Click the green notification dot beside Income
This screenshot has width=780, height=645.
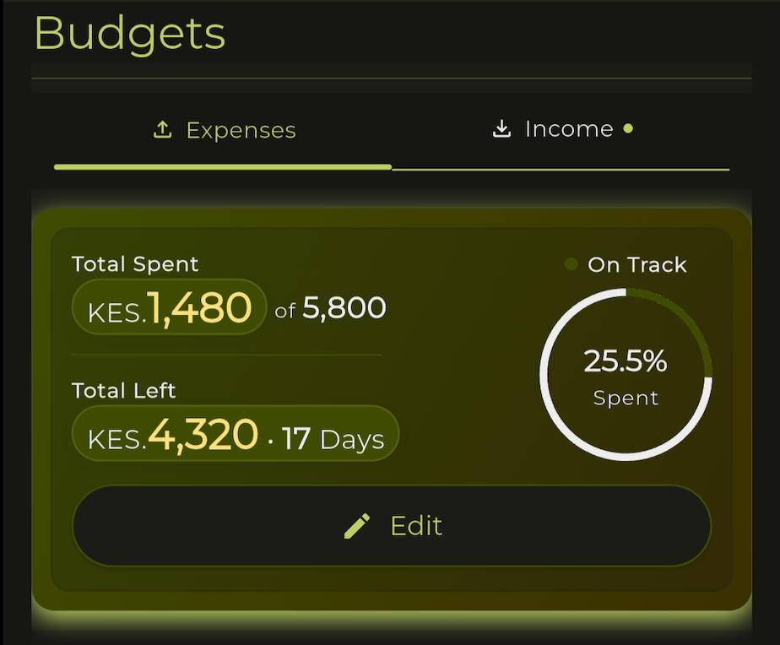coord(628,128)
